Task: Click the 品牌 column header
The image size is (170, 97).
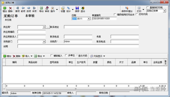Action: (x=134, y=62)
